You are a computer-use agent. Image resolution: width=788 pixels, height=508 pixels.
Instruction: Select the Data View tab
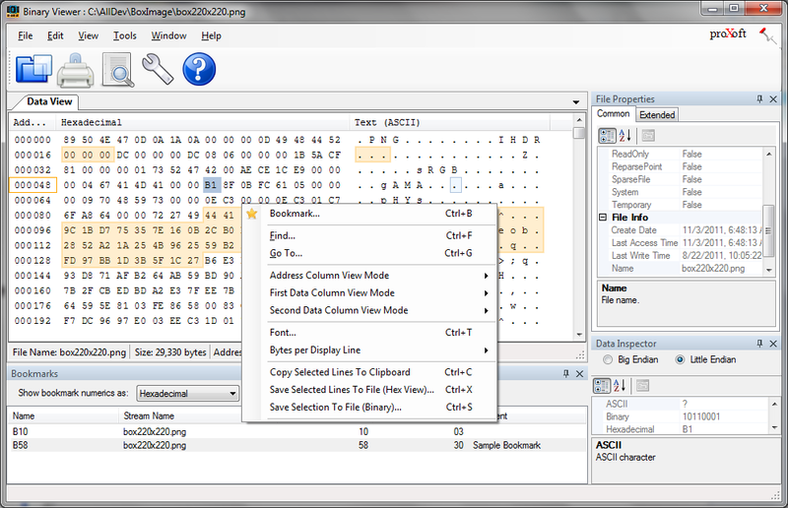click(x=50, y=101)
